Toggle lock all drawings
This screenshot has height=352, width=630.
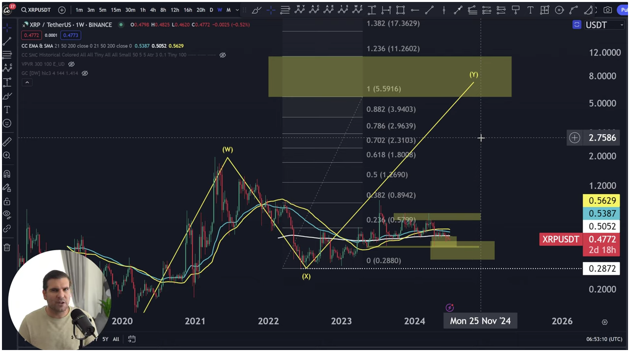[7, 201]
